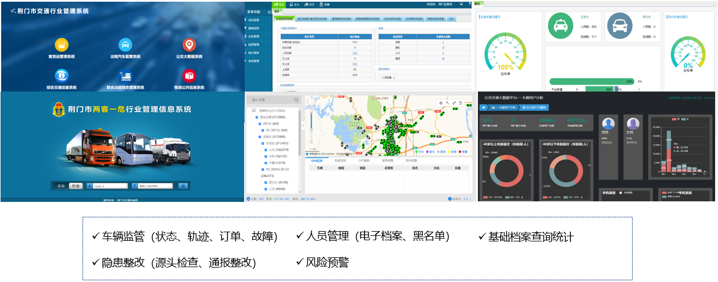The image size is (718, 282).
Task: Click the green taxi circle icon
Action: [560, 26]
